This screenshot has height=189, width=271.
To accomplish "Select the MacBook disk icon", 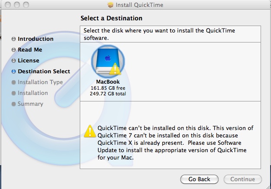I will pos(108,62).
